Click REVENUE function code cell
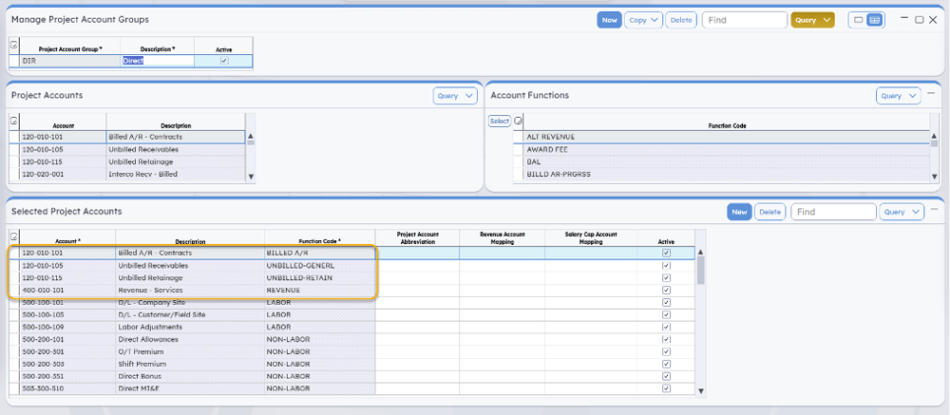 point(320,291)
